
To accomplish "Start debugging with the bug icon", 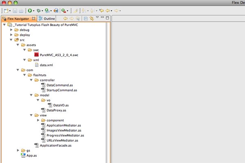I will pos(38,11).
